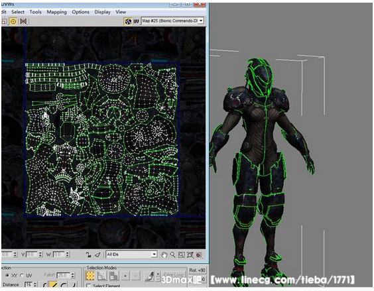This screenshot has width=374, height=291.
Task: Click the paint brush size spinner
Action: click(158, 276)
